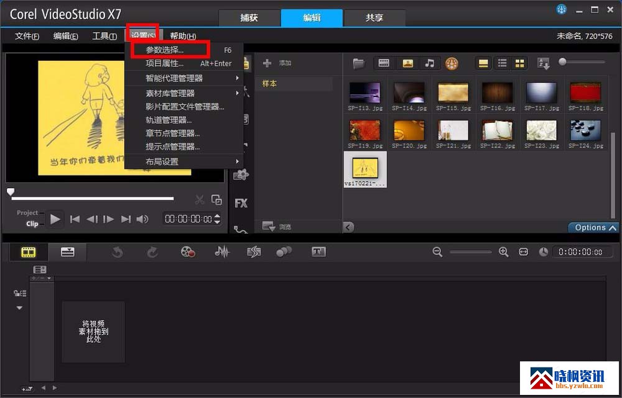Image resolution: width=622 pixels, height=398 pixels.
Task: Click the Undo arrow icon
Action: tap(118, 252)
